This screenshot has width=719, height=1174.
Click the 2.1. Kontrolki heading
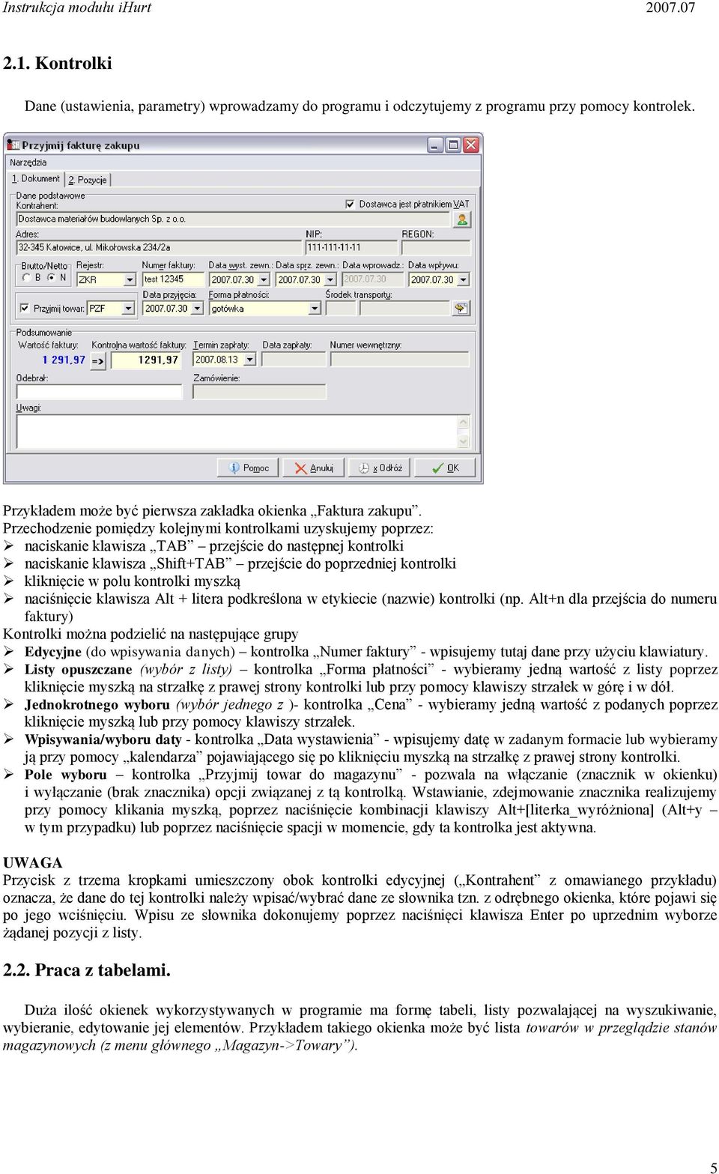click(58, 63)
